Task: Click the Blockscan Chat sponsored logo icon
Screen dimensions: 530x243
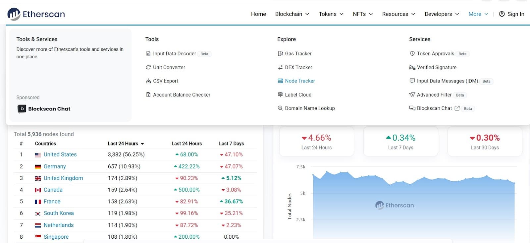Action: click(22, 109)
